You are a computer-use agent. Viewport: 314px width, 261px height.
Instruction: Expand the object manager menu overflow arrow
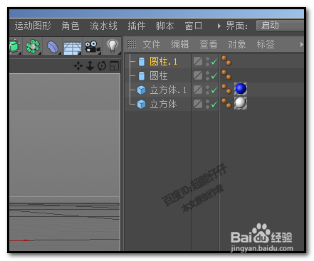click(301, 44)
